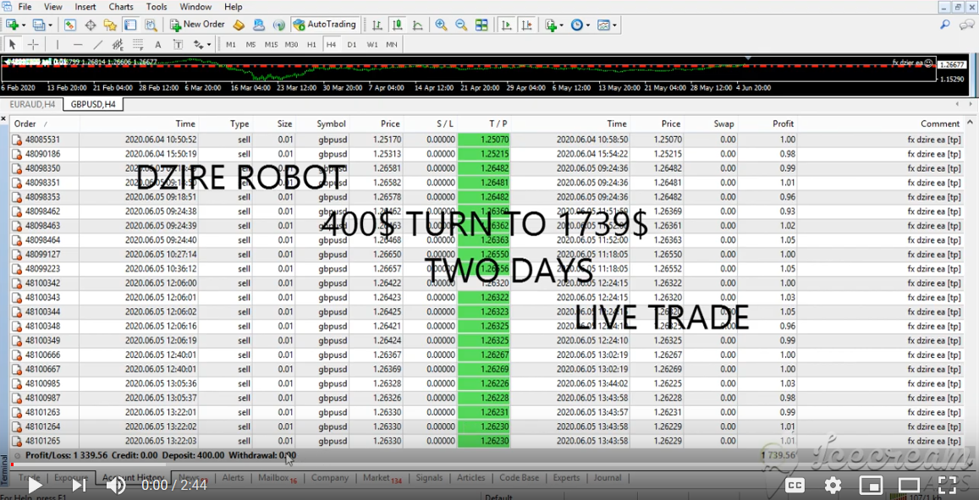Viewport: 979px width, 500px height.
Task: Play the video
Action: pos(35,485)
